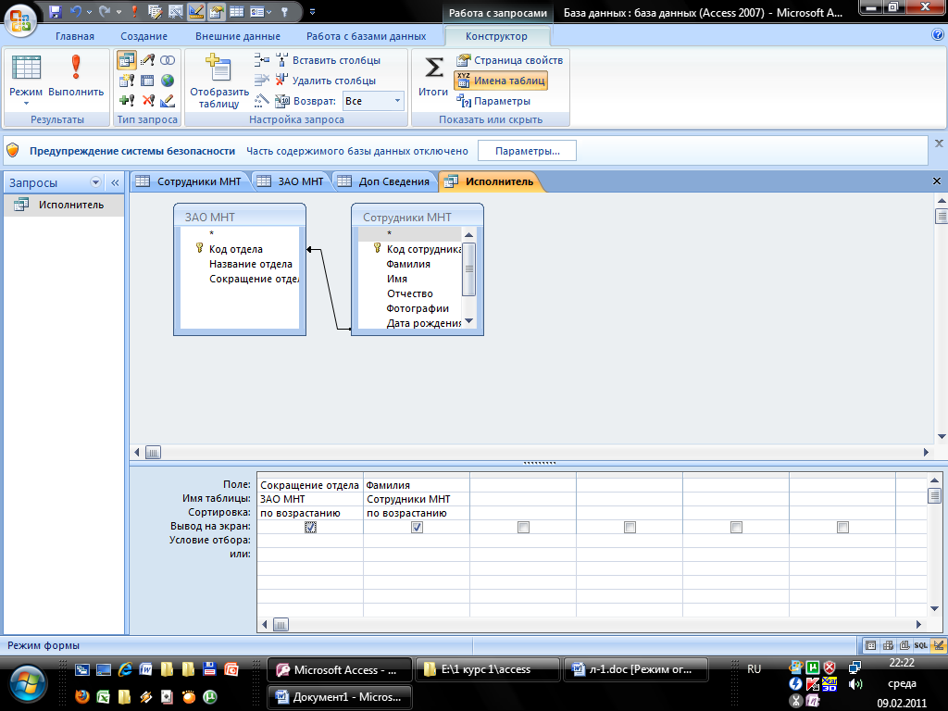Image resolution: width=948 pixels, height=711 pixels.
Task: Check show box in fifth grid column
Action: pos(736,527)
